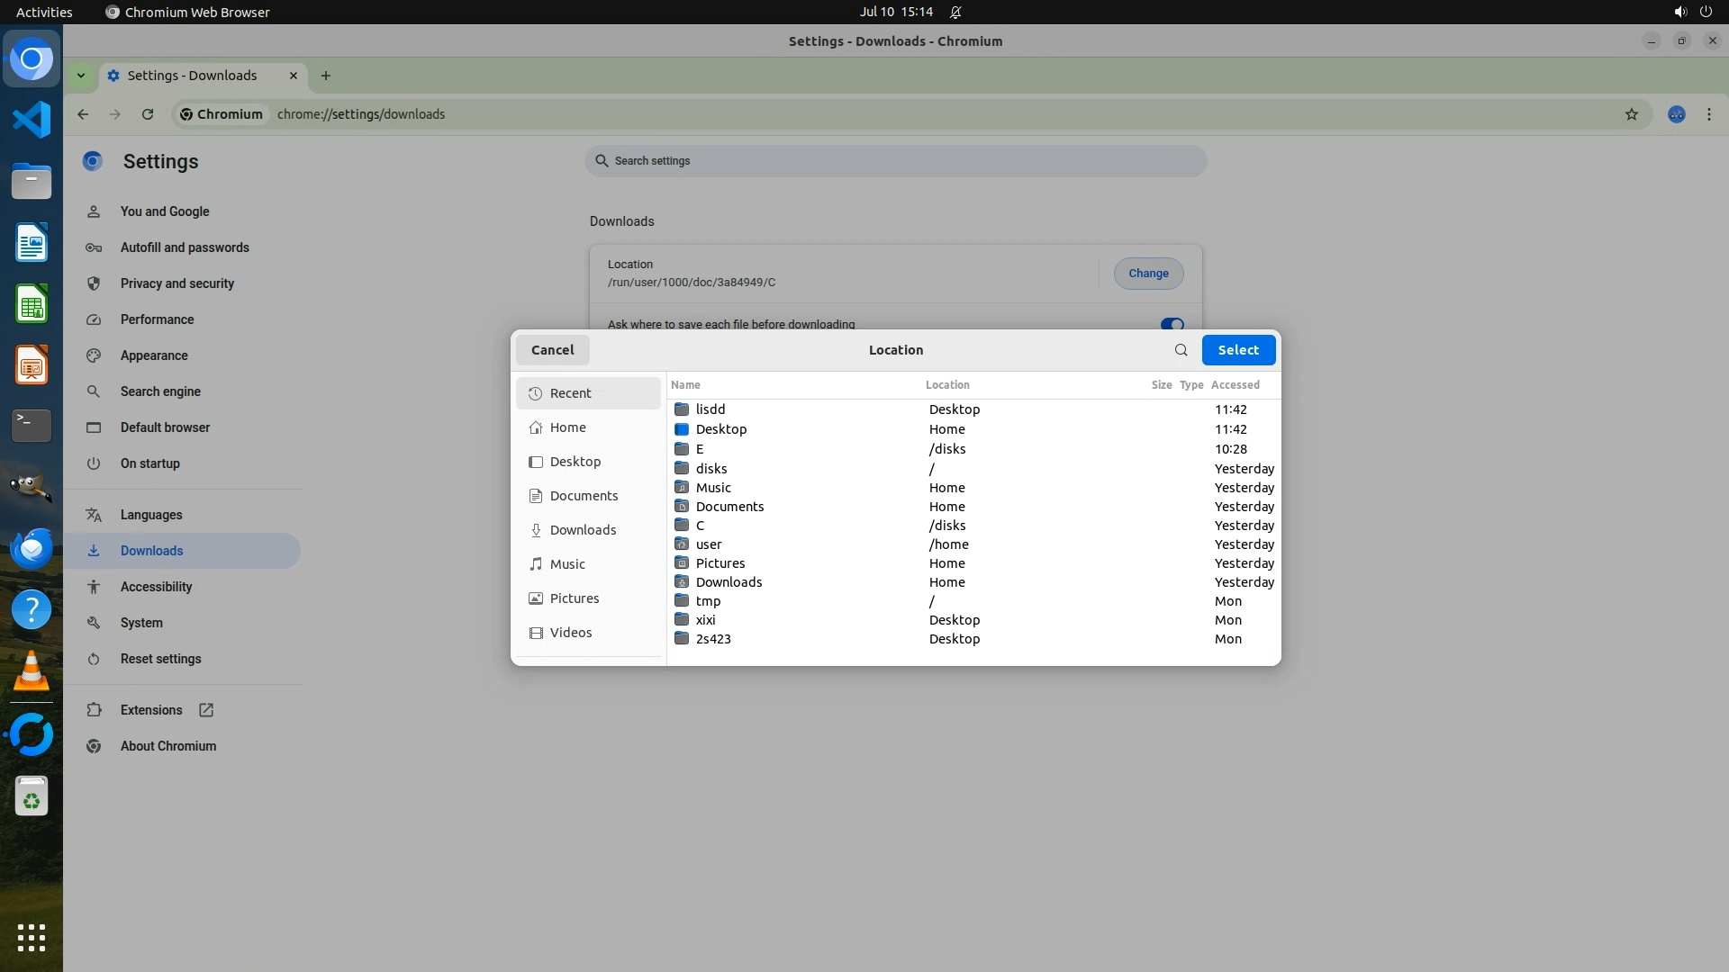Select Downloads in the dialog sidebar
The image size is (1729, 972).
(583, 530)
